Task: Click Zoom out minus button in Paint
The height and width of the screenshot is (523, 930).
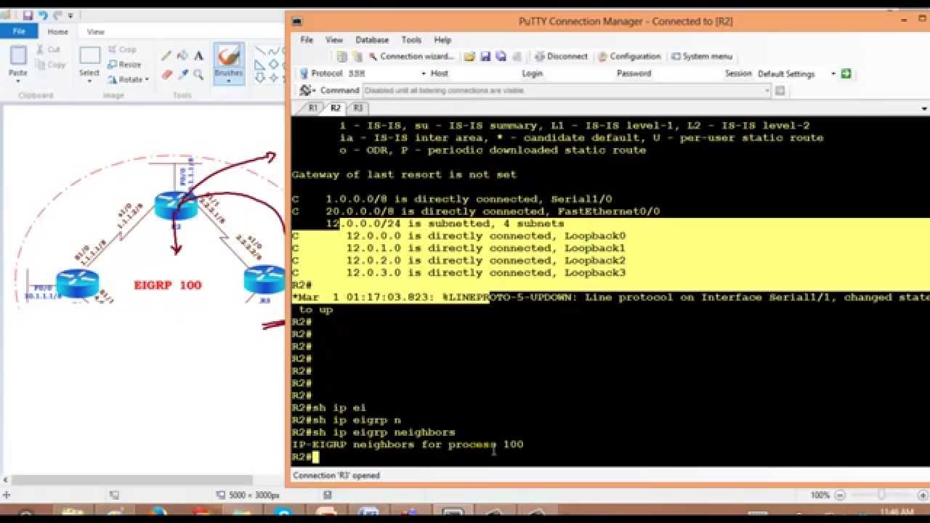Action: click(840, 495)
